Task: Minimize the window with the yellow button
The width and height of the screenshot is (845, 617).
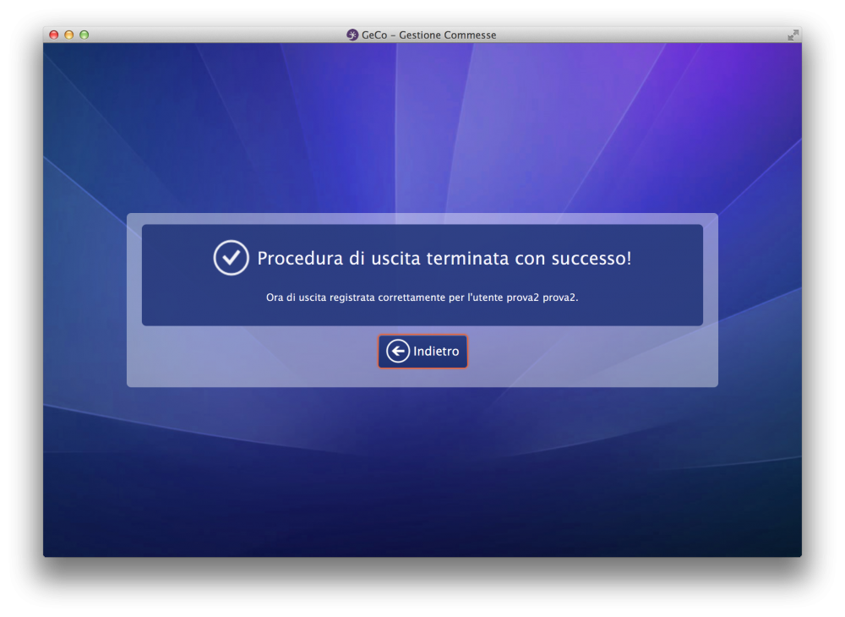Action: pos(69,35)
